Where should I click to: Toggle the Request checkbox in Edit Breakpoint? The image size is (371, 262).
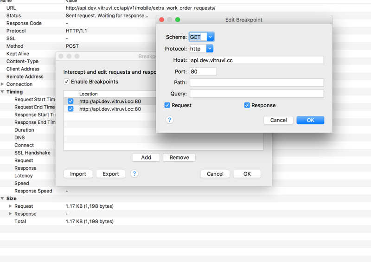coord(167,105)
